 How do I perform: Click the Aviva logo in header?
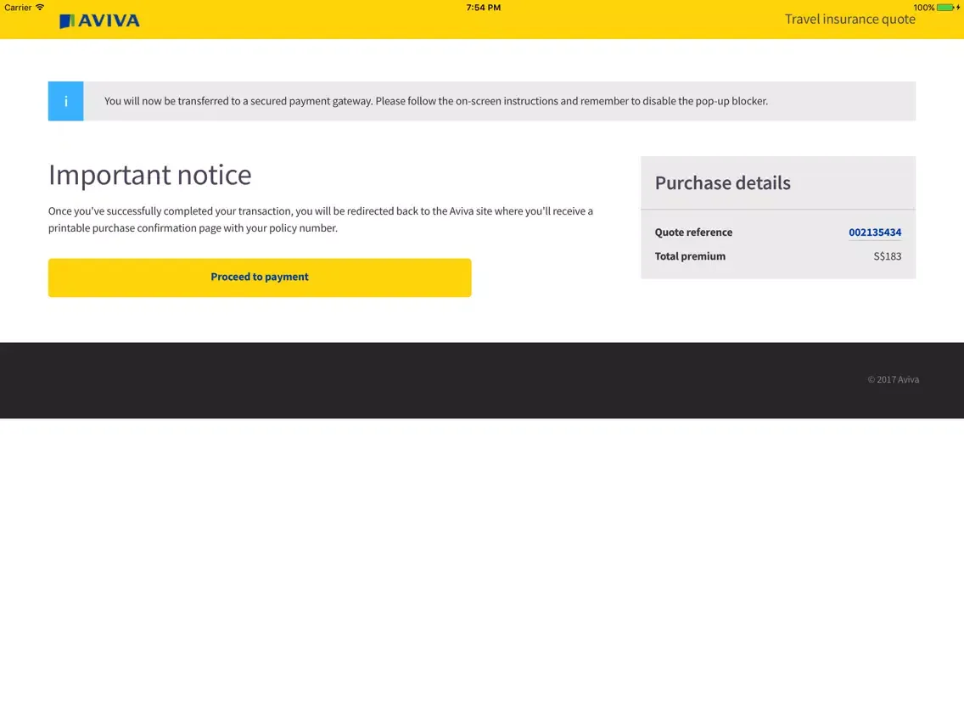[x=99, y=21]
